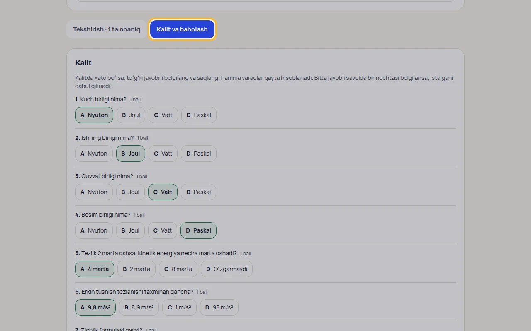Click question text 'Bosim birligi nima?'
Image resolution: width=531 pixels, height=331 pixels.
tap(106, 215)
